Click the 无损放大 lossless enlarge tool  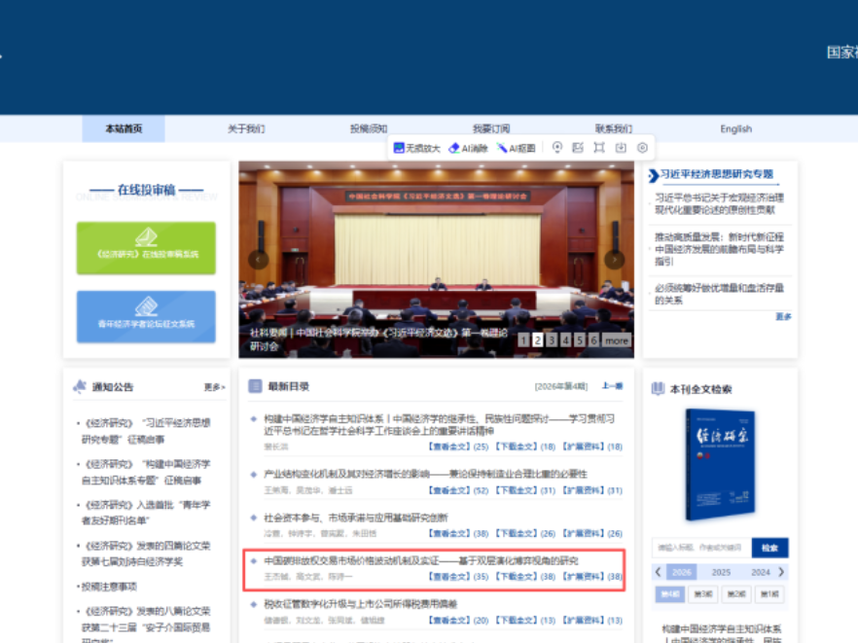(x=417, y=148)
